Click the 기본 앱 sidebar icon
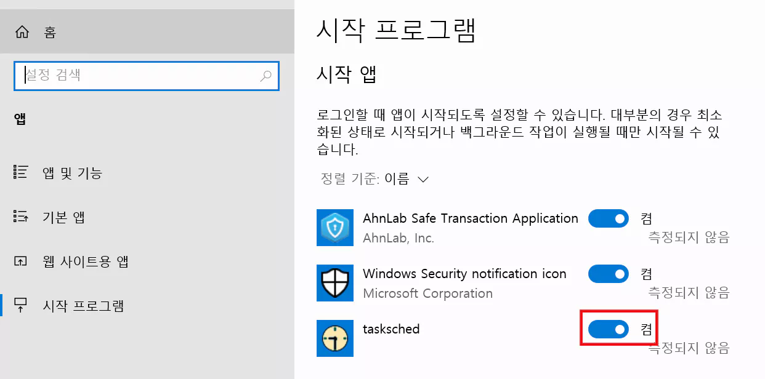This screenshot has height=379, width=765. tap(20, 217)
